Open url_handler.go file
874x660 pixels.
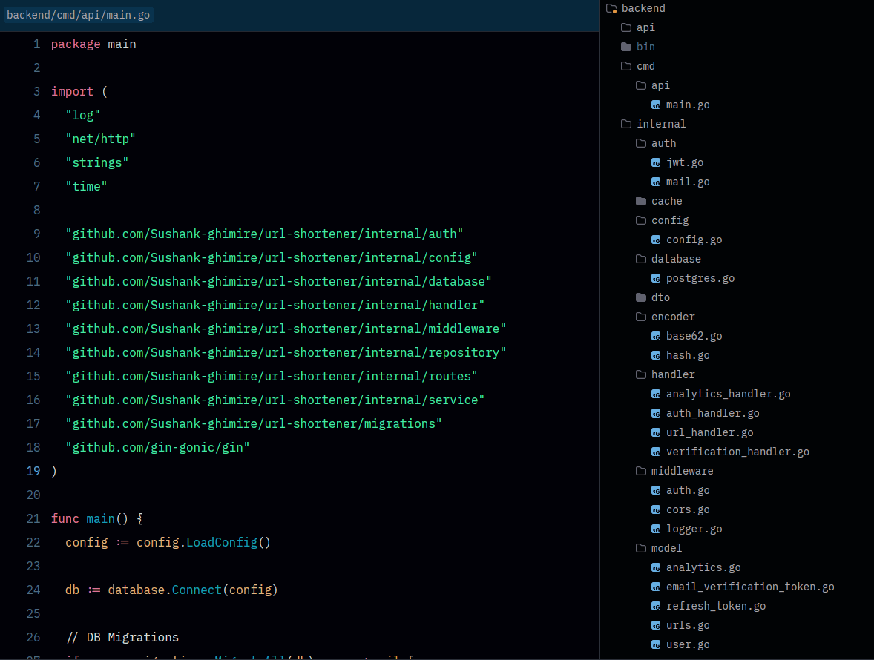click(709, 433)
